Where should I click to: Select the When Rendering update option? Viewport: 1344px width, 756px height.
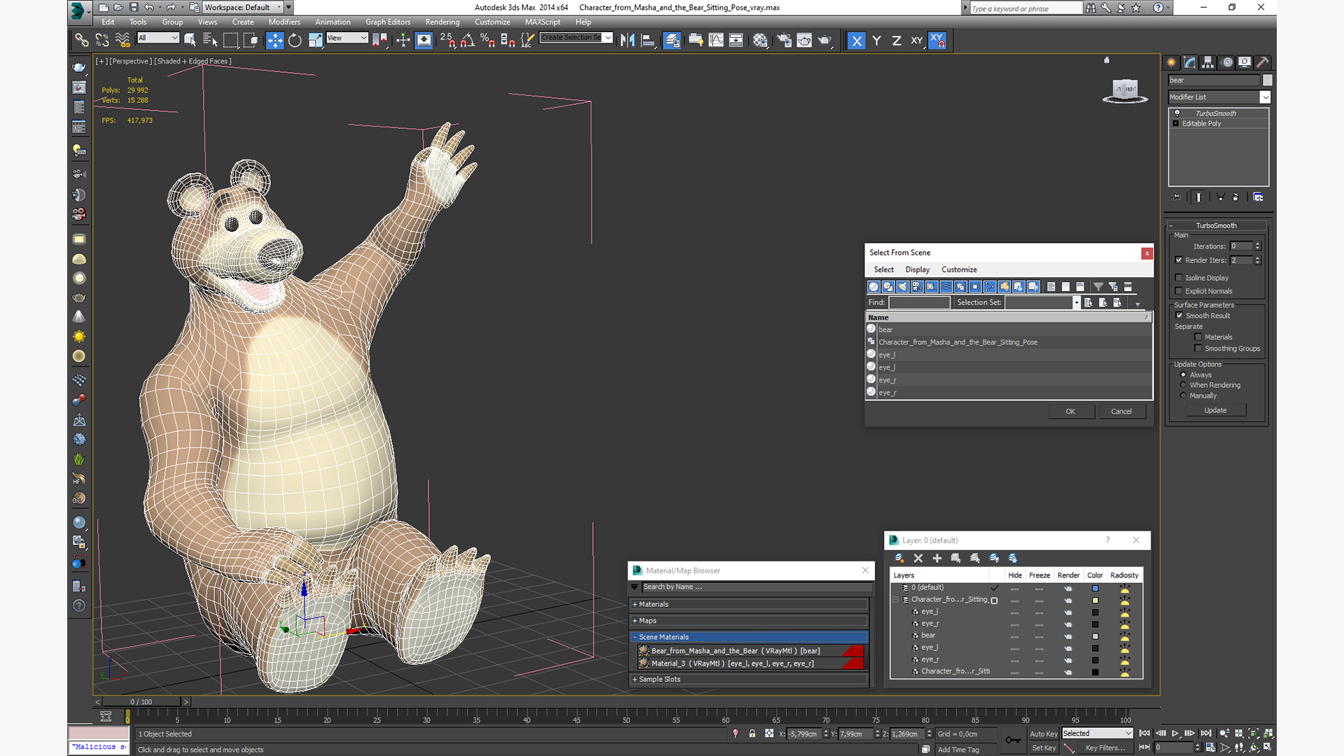[x=1183, y=385]
